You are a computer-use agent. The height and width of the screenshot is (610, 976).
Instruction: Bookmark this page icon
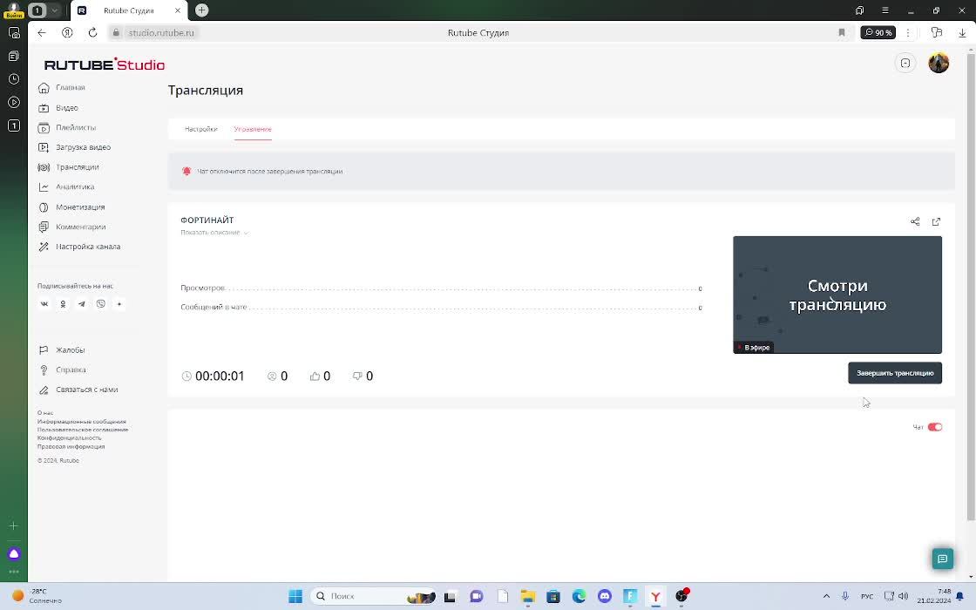[x=842, y=33]
